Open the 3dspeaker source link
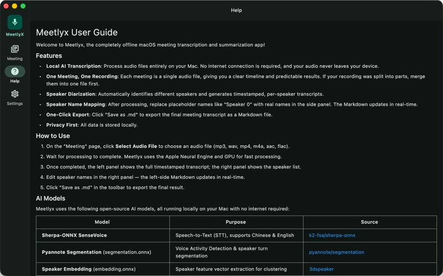This screenshot has width=443, height=276. 321,269
